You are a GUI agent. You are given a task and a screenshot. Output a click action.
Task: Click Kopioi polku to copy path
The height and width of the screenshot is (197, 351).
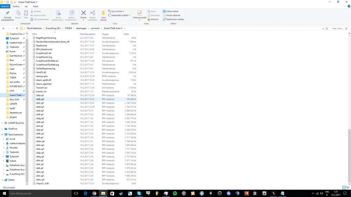coord(38,15)
